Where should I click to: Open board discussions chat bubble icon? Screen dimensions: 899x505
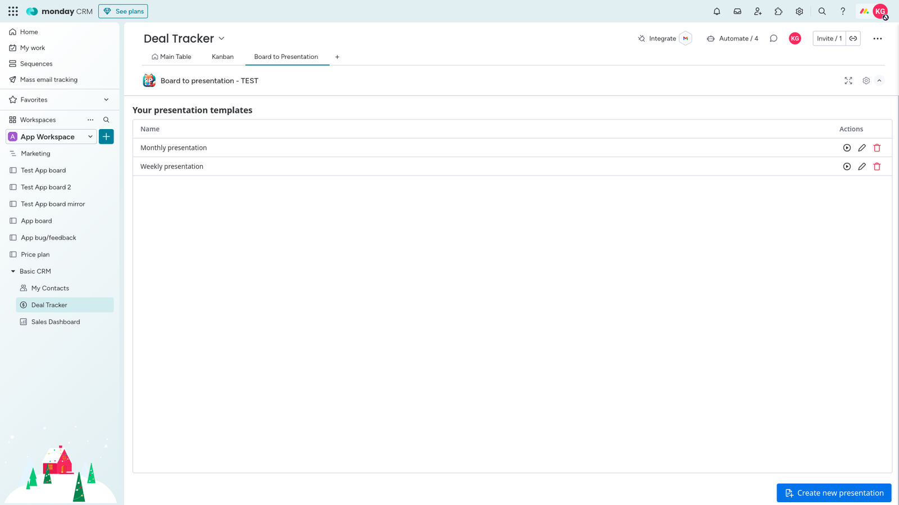[774, 38]
